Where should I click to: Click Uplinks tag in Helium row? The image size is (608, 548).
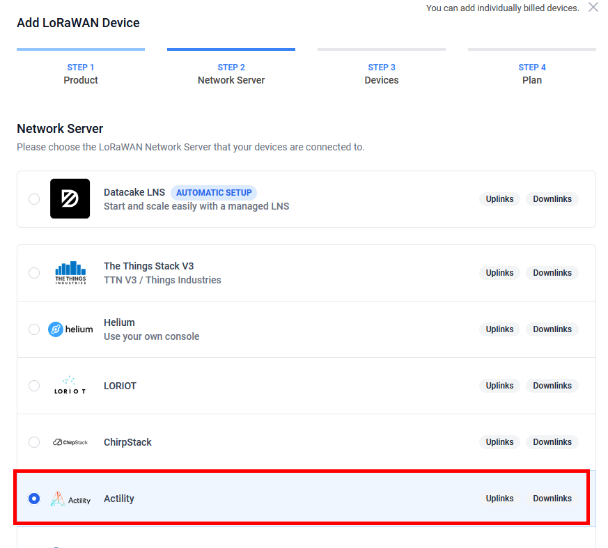tap(499, 329)
